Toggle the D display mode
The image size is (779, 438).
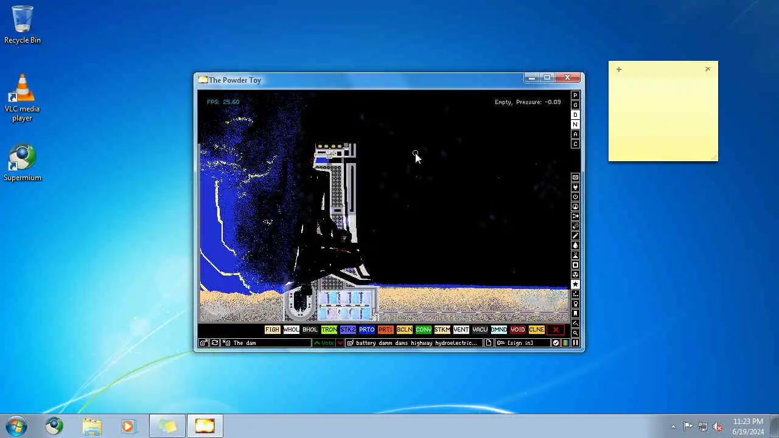click(575, 115)
